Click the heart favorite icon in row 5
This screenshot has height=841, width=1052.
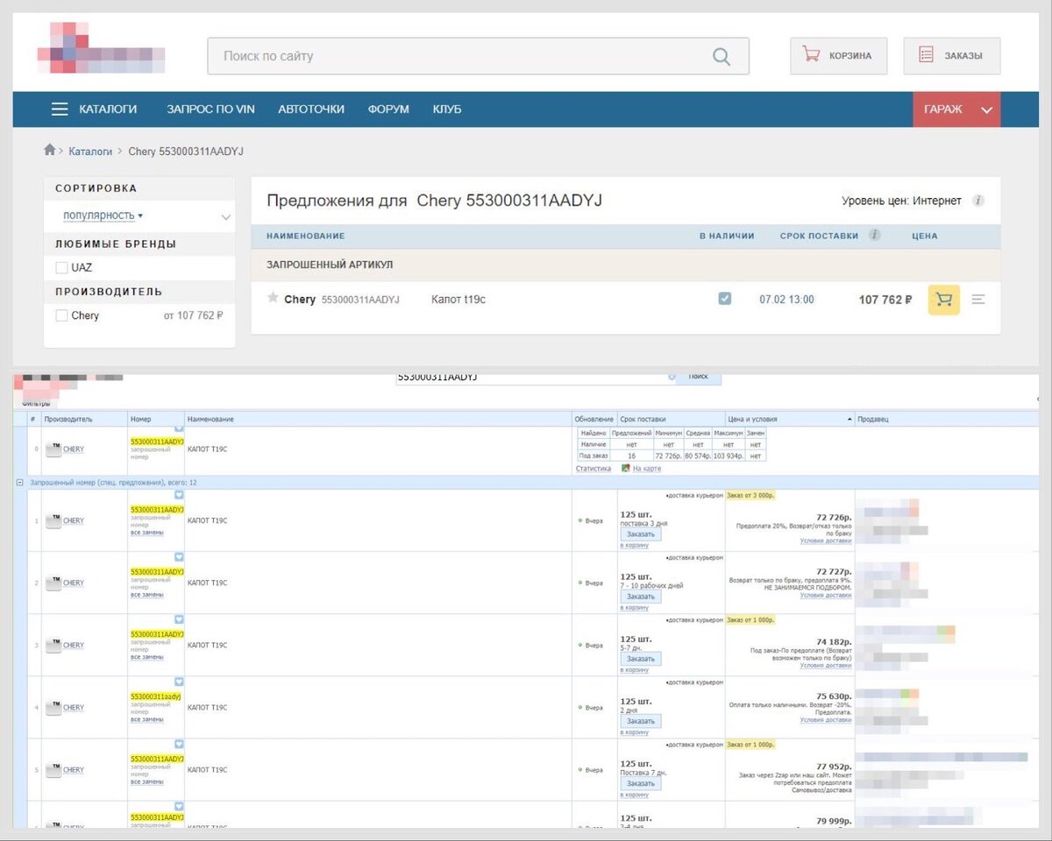click(179, 744)
